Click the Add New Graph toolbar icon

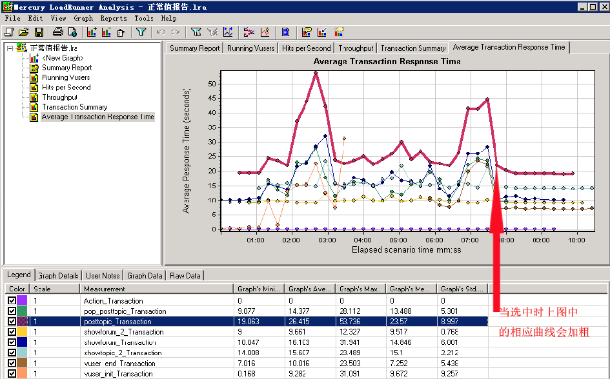point(91,32)
